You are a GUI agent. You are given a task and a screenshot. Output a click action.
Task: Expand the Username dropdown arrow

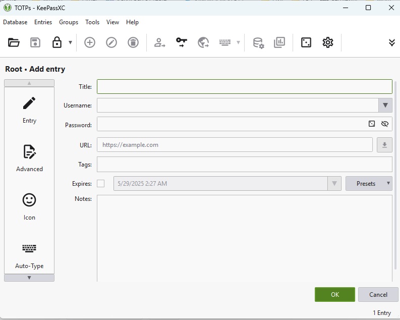pos(385,105)
